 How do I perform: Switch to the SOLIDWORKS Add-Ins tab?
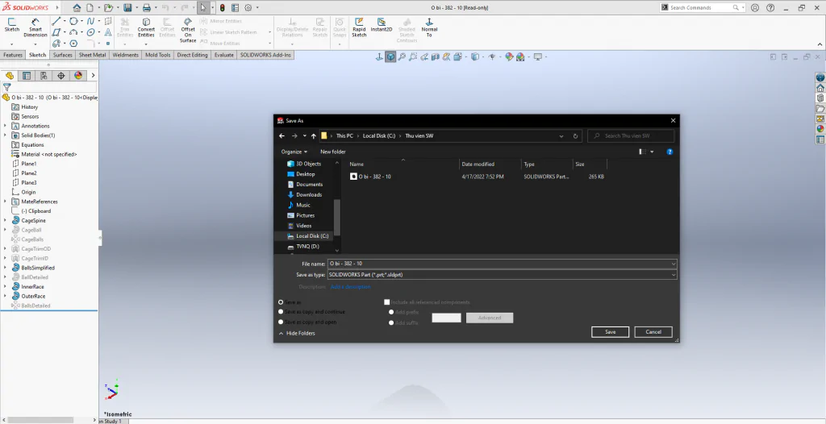point(265,55)
